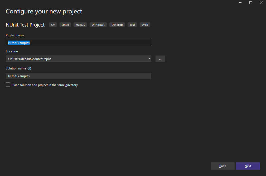266x176 pixels.
Task: Return to previous page with Back
Action: coord(223,166)
